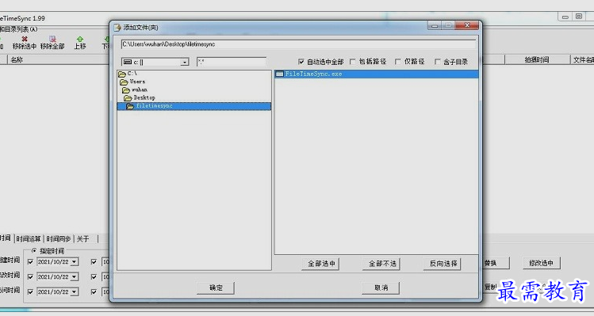Cancel with the 取消 button
Screen dimensions: 594x316
click(x=381, y=288)
